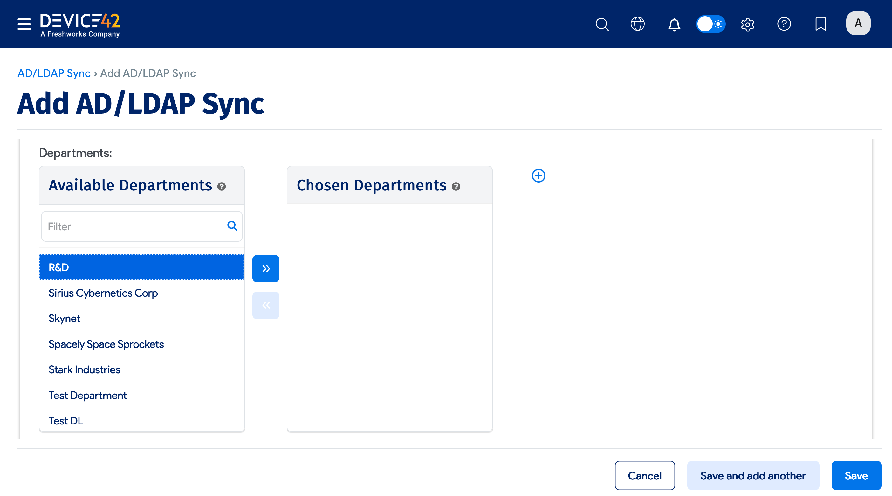Image resolution: width=892 pixels, height=496 pixels.
Task: Click the Available Departments help tooltip icon
Action: (222, 187)
